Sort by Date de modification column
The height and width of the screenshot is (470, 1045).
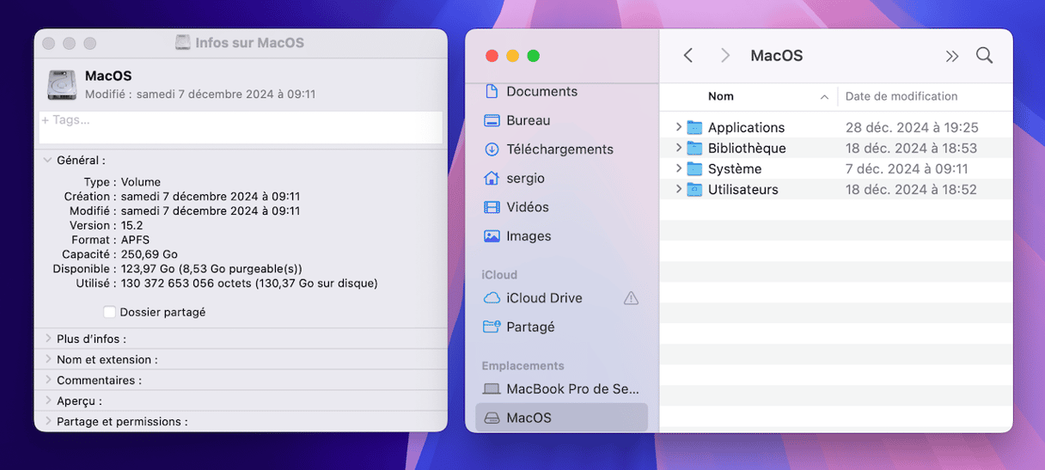[x=901, y=96]
